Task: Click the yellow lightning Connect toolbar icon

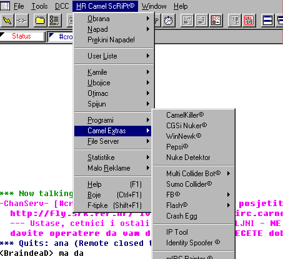Action: pyautogui.click(x=7, y=21)
